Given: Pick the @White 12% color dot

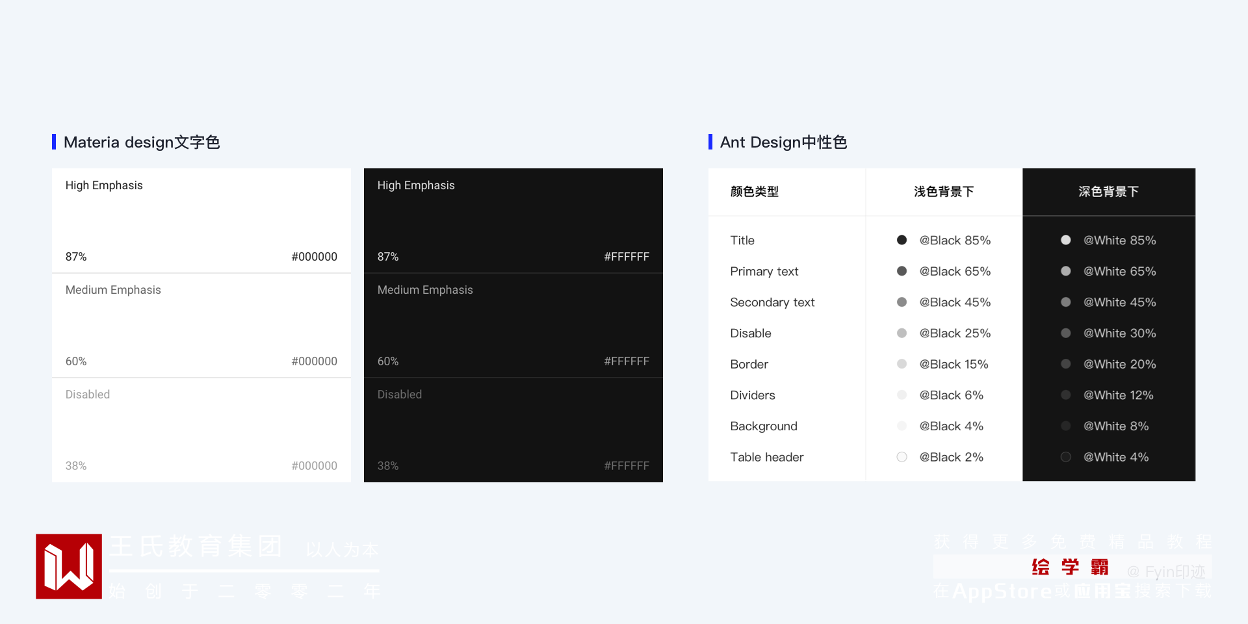Looking at the screenshot, I should pos(1066,395).
